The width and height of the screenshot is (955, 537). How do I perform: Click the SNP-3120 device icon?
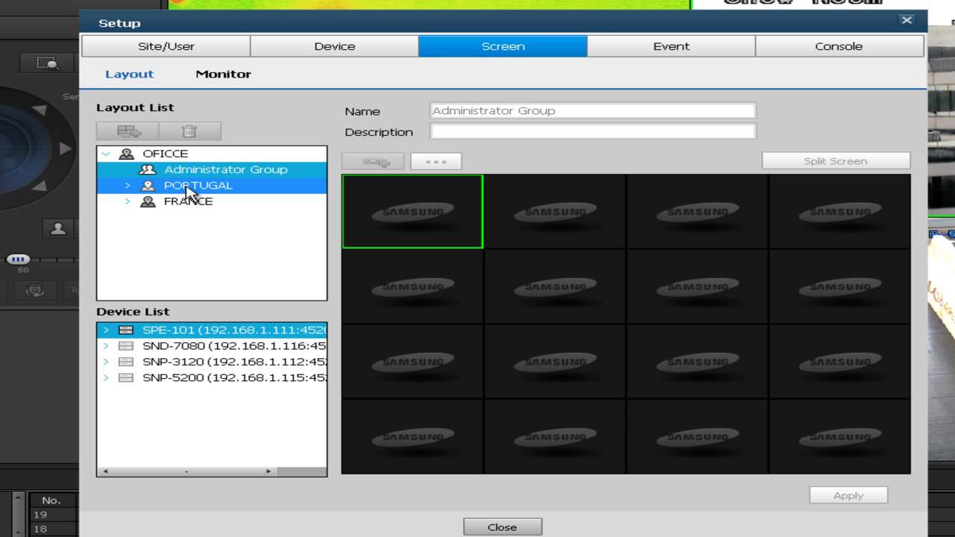pos(126,362)
